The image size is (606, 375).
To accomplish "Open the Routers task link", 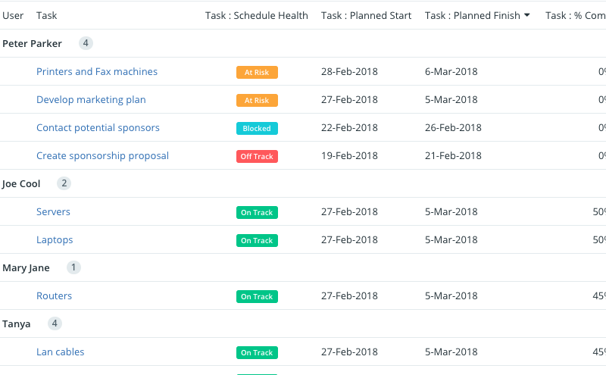I will click(x=54, y=296).
